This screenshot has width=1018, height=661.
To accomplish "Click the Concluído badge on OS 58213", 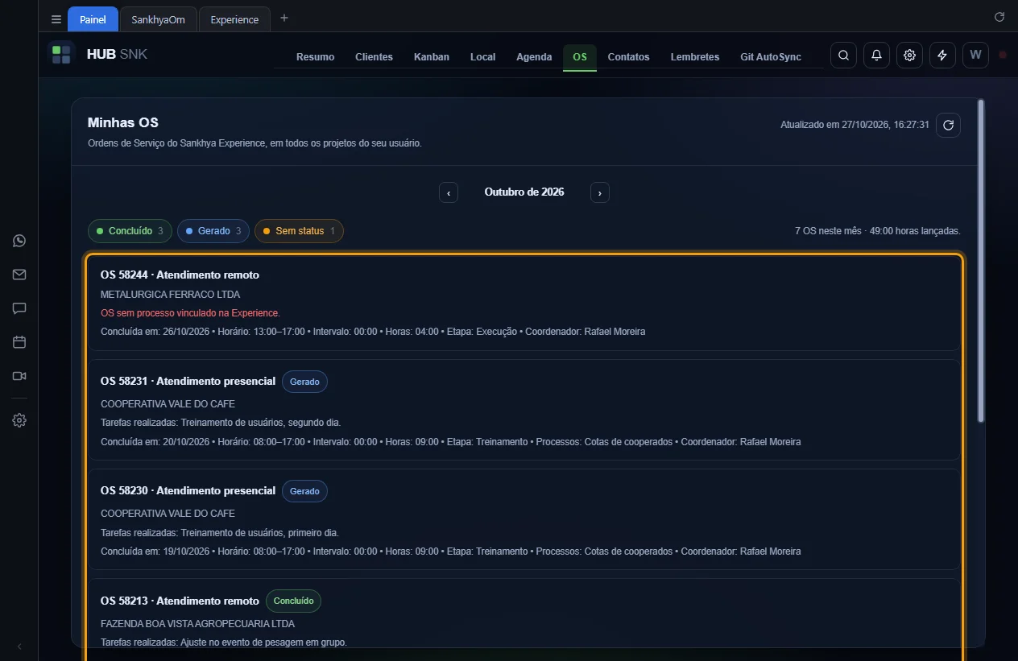I will coord(293,601).
